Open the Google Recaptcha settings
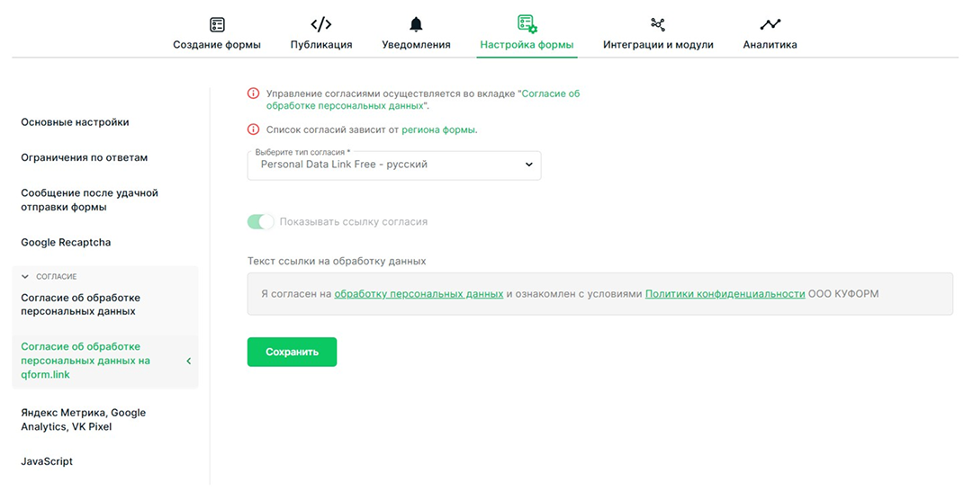Screen dimensions: 964x491 point(66,243)
